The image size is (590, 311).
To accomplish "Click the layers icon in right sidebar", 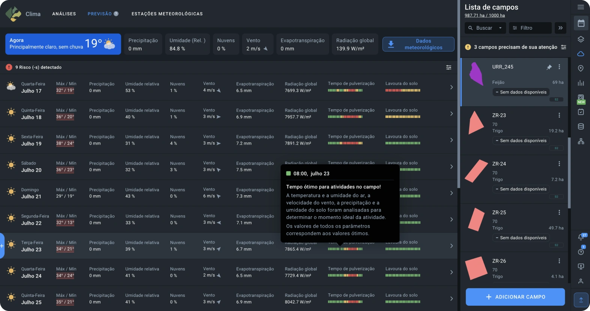I will (581, 39).
